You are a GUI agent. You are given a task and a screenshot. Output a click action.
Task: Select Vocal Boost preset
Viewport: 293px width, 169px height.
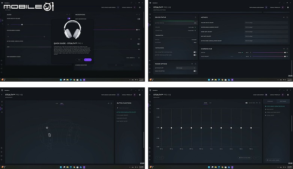coord(270,115)
